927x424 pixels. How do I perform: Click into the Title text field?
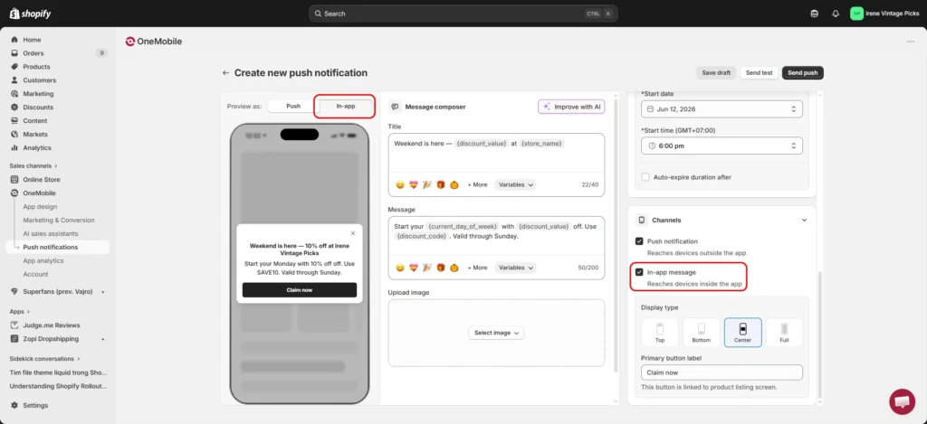click(x=496, y=153)
